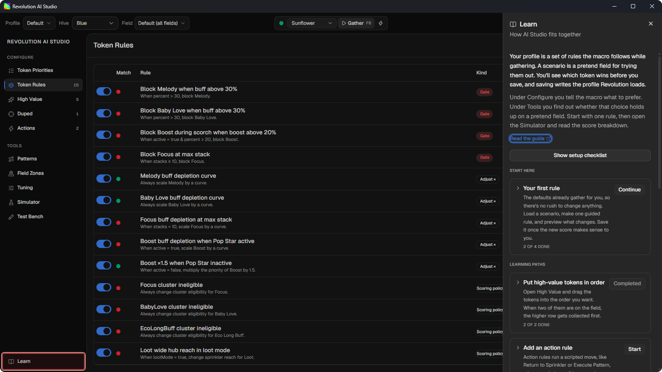Screen dimensions: 662x372
Task: Switch off the Block Focus at max stack rule
Action: tap(104, 157)
